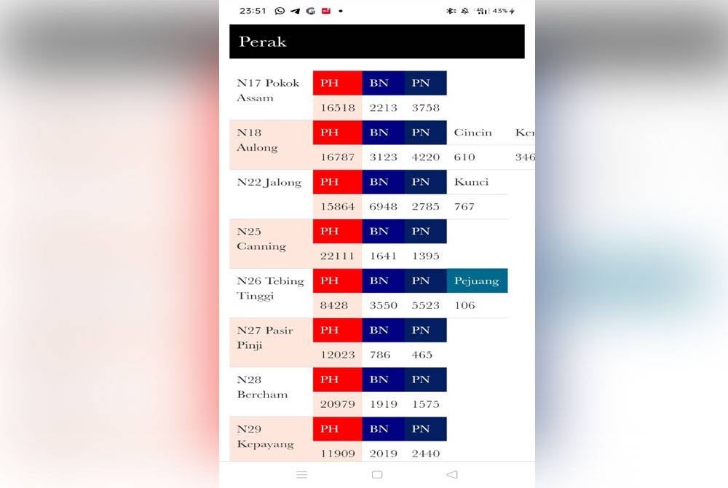Tap the red app notification icon

325,11
